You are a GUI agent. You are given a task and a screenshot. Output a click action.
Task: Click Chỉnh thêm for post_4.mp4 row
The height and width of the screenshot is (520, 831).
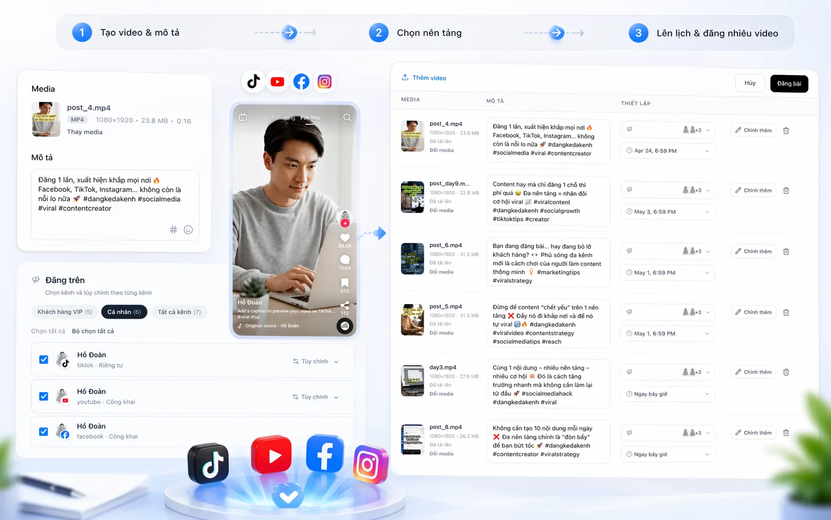[x=753, y=131]
